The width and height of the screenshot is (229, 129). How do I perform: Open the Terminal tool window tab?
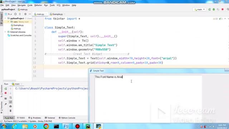[50, 118]
